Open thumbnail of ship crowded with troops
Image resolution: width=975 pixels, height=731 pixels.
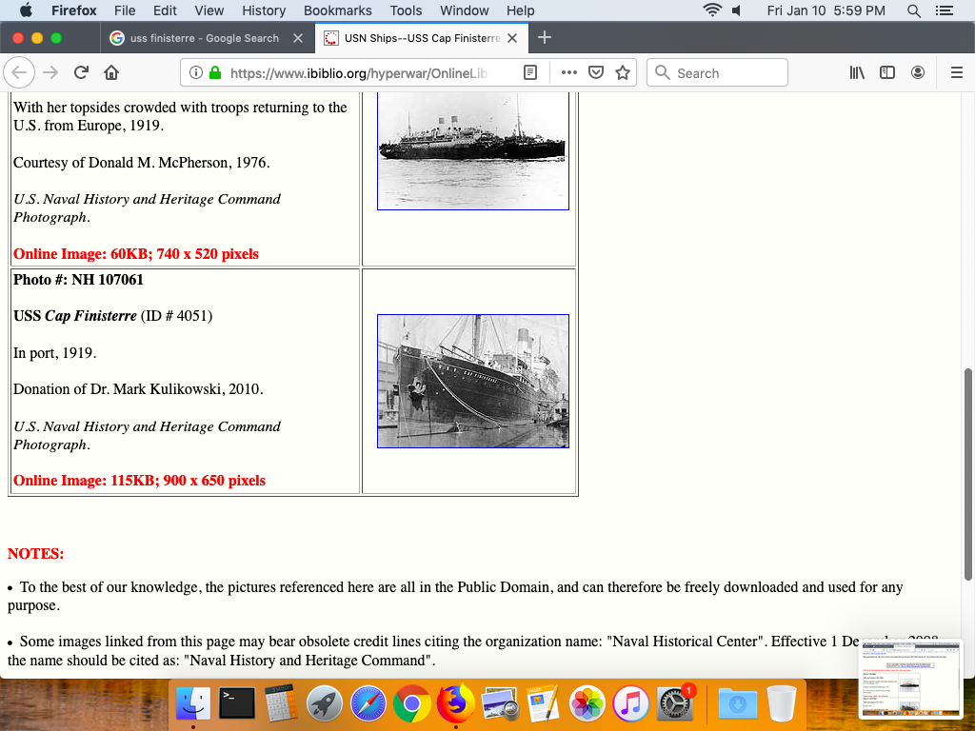473,150
